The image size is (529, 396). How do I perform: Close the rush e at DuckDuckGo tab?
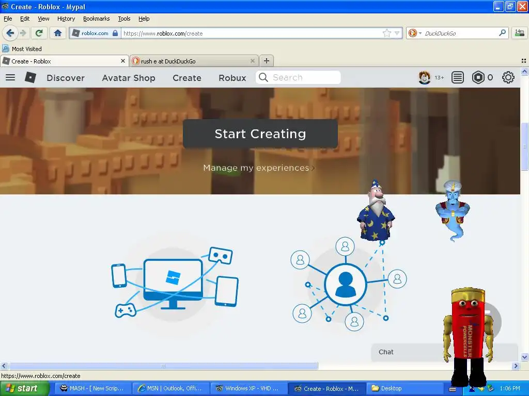click(252, 61)
